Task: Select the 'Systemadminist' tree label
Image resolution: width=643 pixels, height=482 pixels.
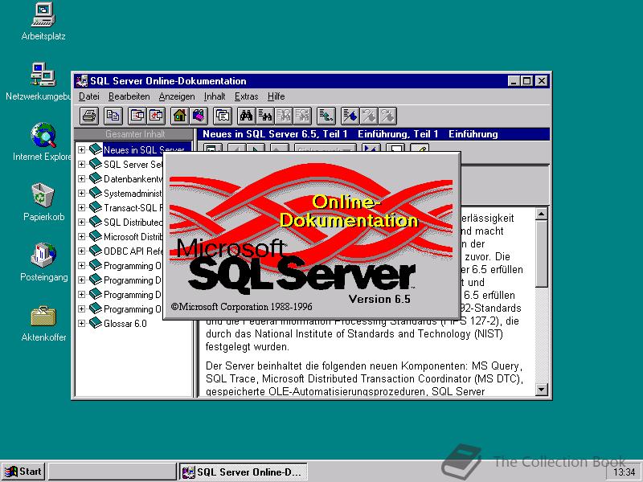Action: (x=133, y=194)
